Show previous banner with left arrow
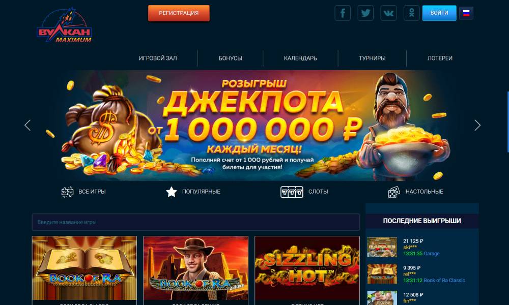The image size is (509, 305). click(x=27, y=125)
